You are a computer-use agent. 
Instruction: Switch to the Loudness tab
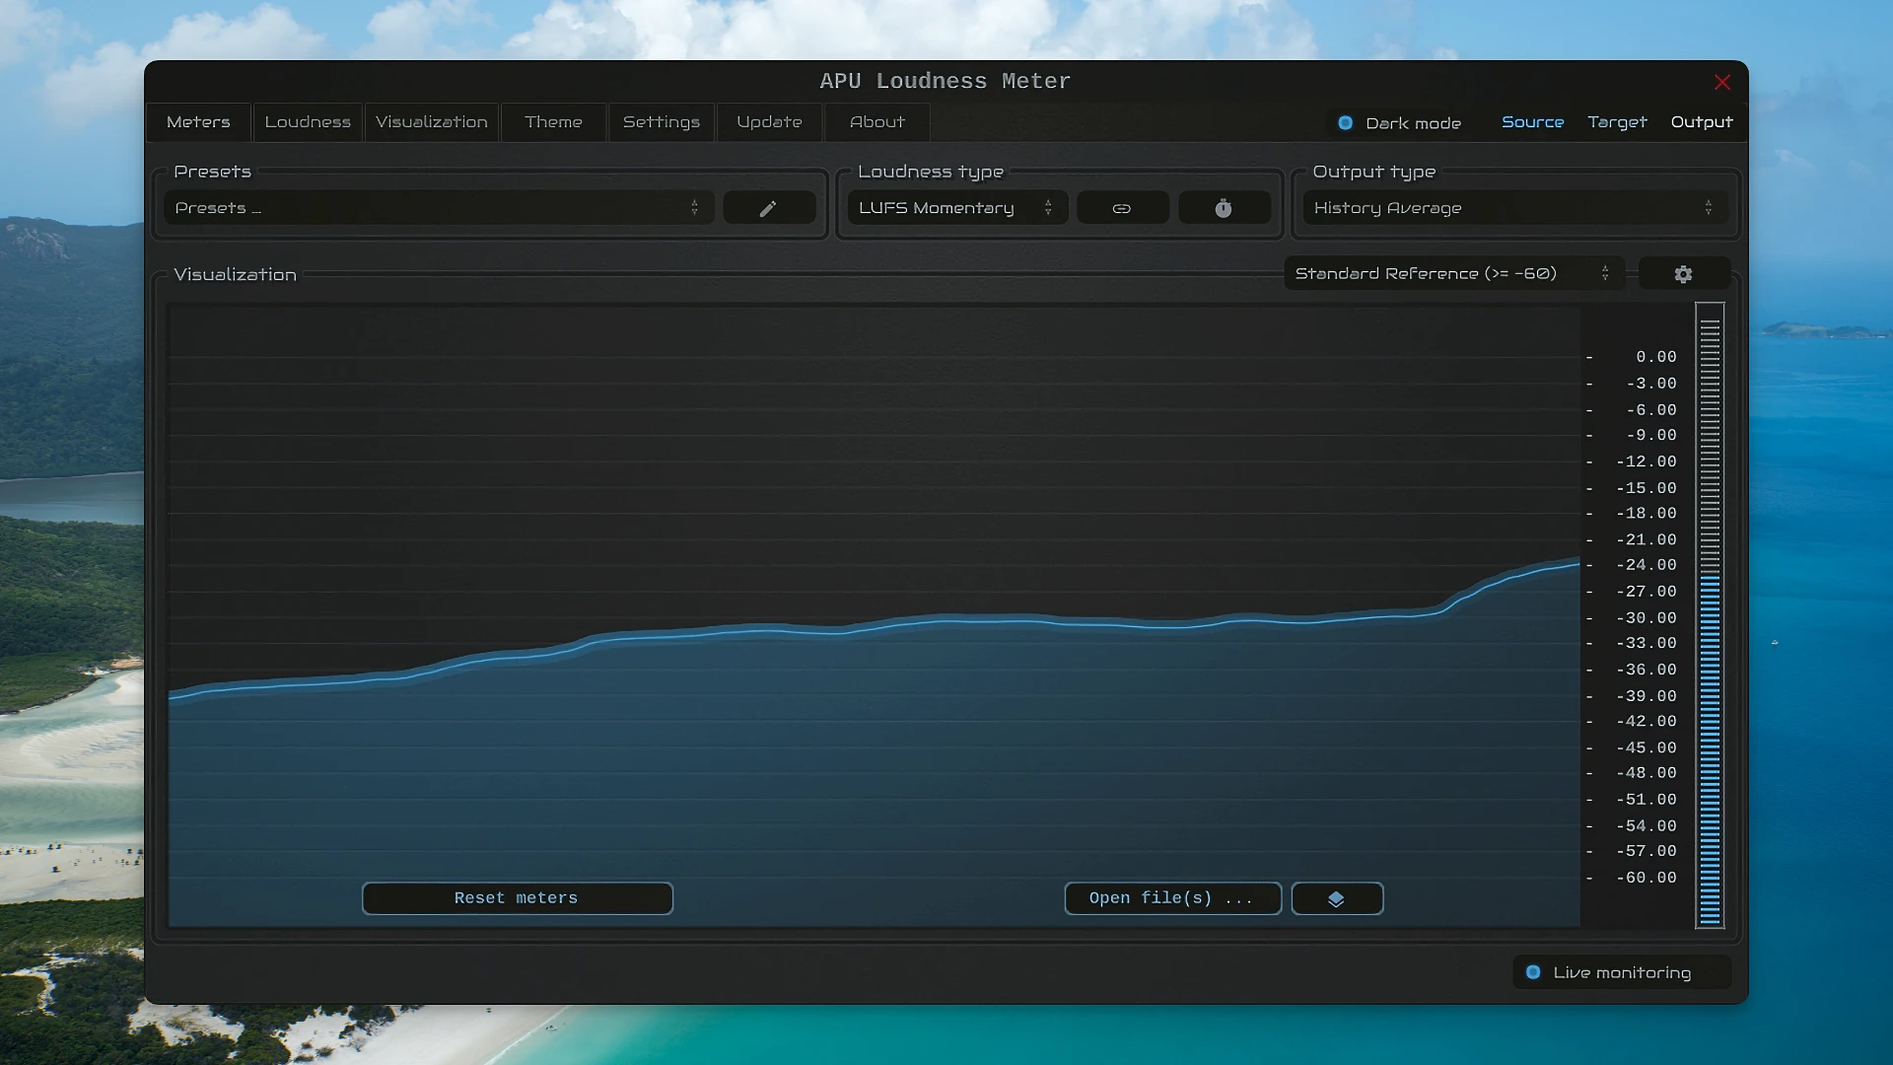point(307,121)
